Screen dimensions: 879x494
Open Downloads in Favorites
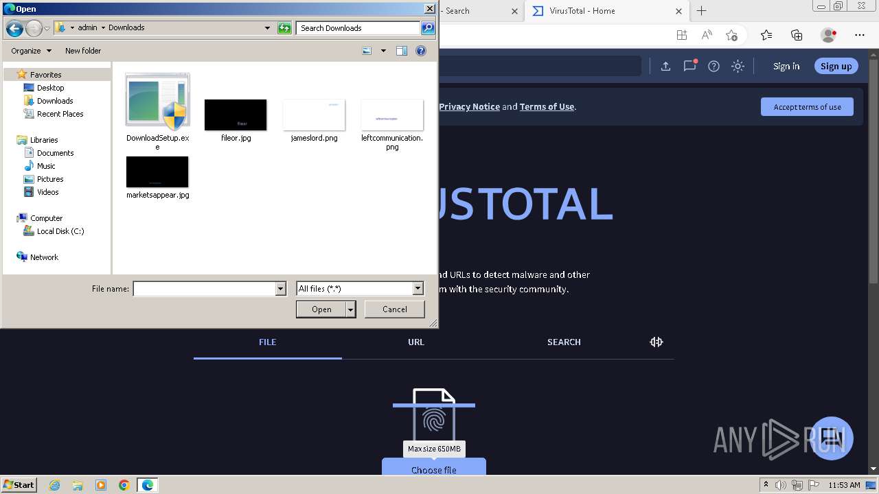pyautogui.click(x=55, y=101)
